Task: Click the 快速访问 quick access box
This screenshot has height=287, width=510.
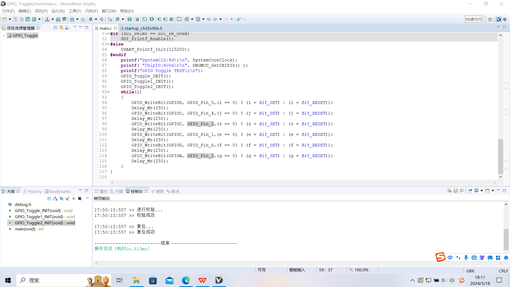Action: tap(474, 19)
